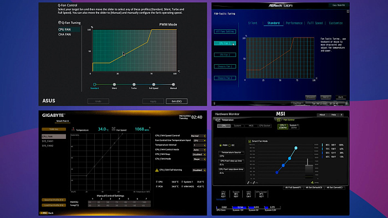Select the PWM radio button in MSI monitor

(221, 145)
